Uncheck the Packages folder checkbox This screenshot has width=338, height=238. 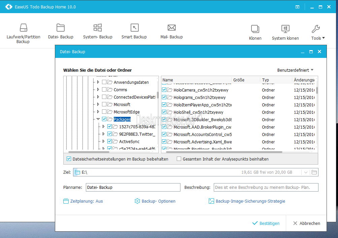(x=104, y=119)
